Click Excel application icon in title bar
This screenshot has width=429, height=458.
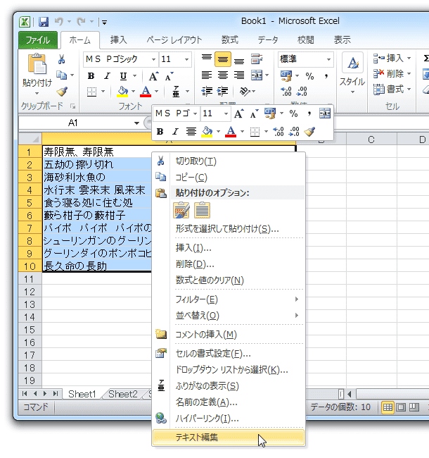tap(25, 22)
